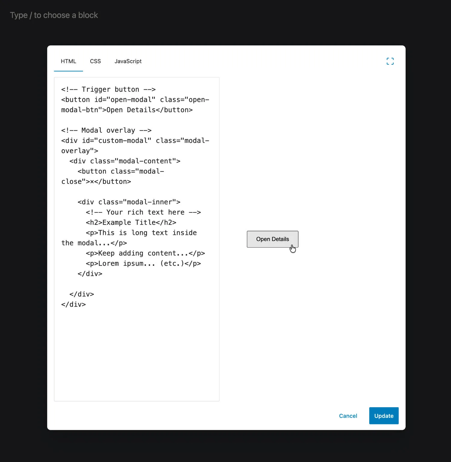Switch to the CSS tab
The width and height of the screenshot is (451, 462).
click(95, 61)
